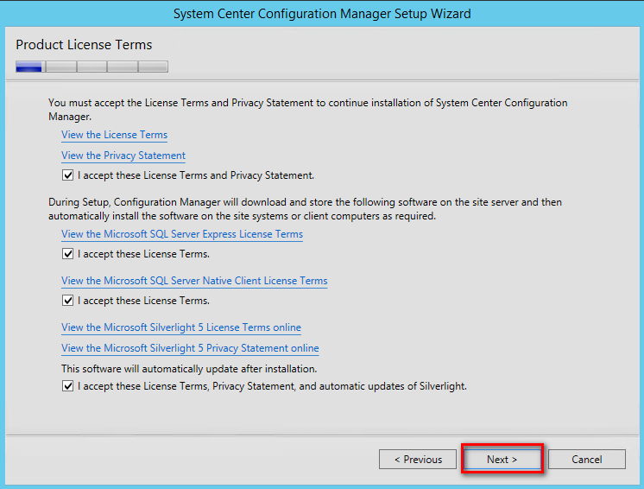This screenshot has height=489, width=644.
Task: Open the Silverlight 5 License Terms online link
Action: click(x=181, y=327)
